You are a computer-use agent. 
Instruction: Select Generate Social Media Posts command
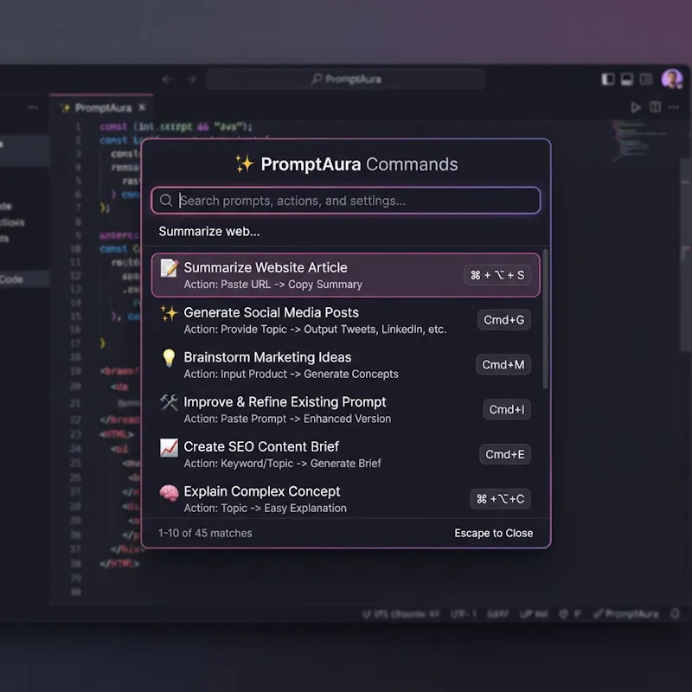click(345, 320)
